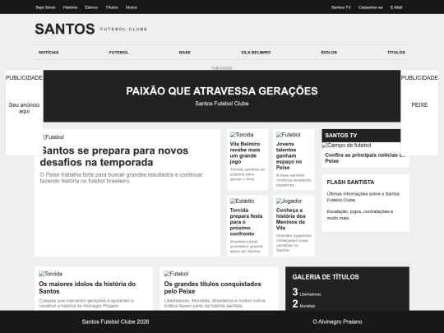Open headline Santos se prepara para novos desafios
This screenshot has height=333, width=444.
click(114, 156)
